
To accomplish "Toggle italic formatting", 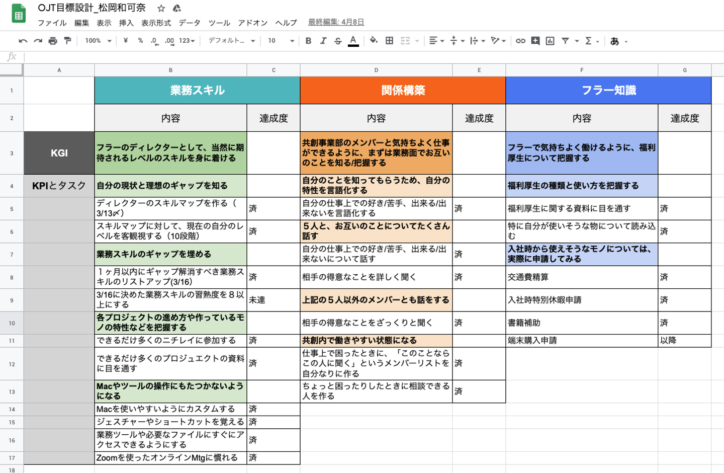I will tap(323, 41).
